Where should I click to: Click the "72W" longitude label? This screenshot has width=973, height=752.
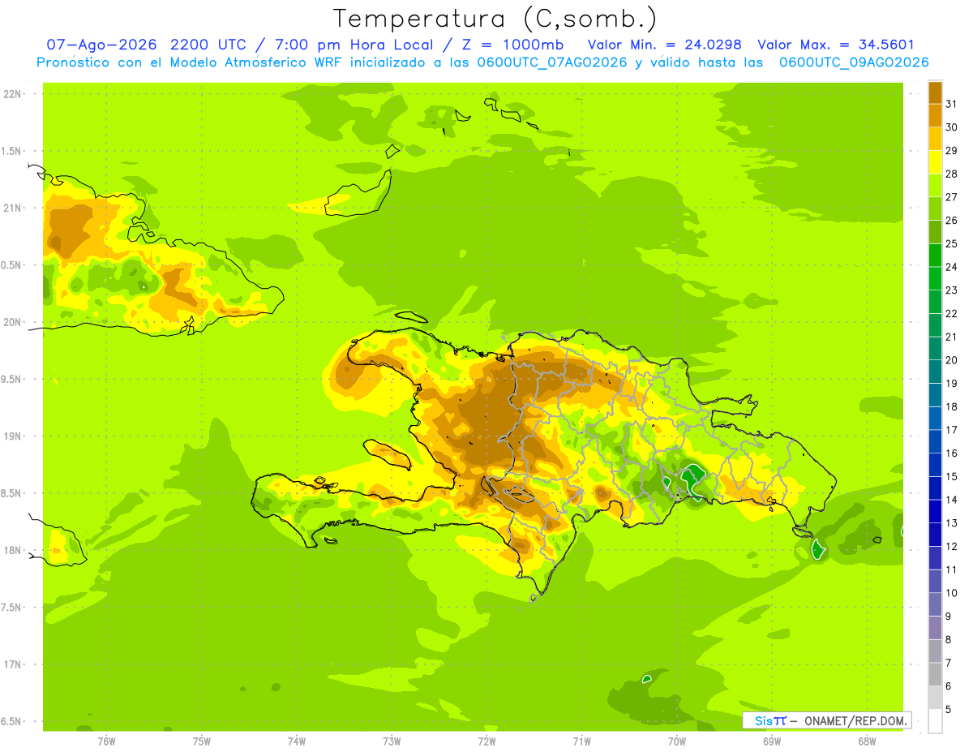(x=486, y=741)
